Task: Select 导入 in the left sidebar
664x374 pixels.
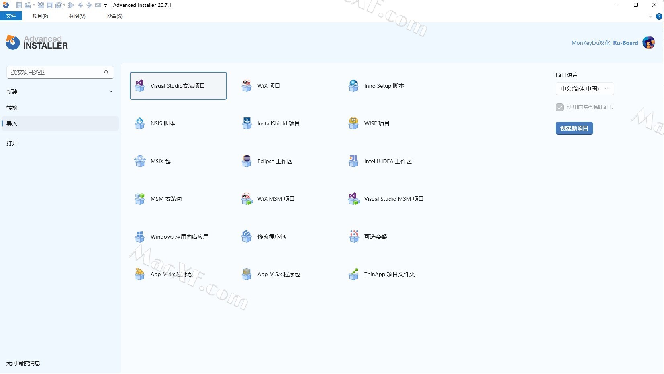Action: (60, 124)
